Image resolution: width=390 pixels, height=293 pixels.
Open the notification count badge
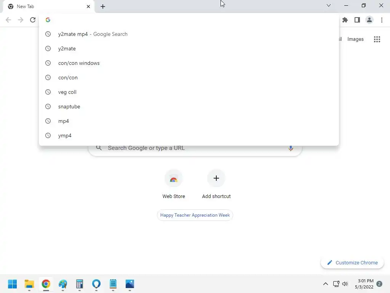click(379, 284)
